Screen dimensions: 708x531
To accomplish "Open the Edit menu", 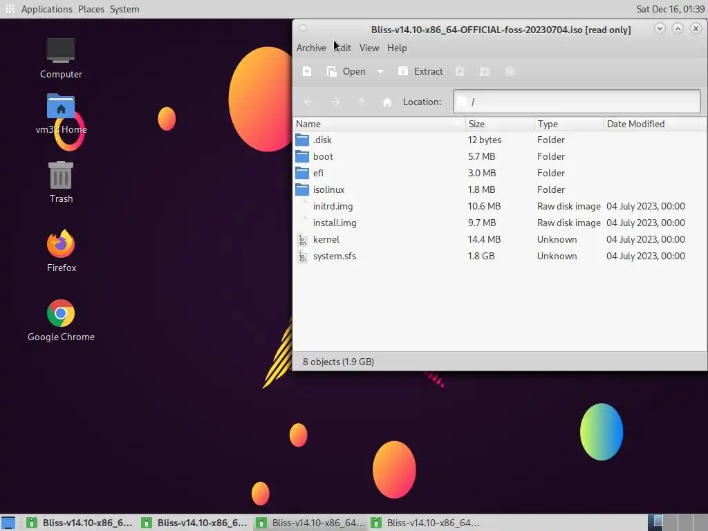I will (343, 48).
